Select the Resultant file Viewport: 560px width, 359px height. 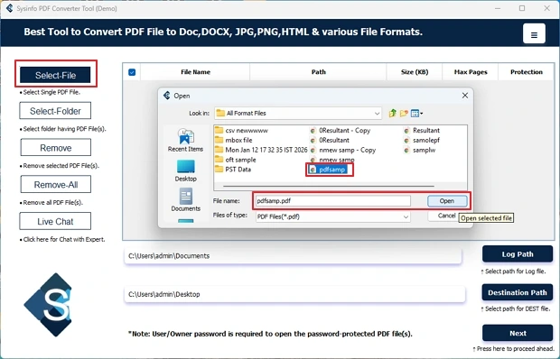tap(422, 131)
